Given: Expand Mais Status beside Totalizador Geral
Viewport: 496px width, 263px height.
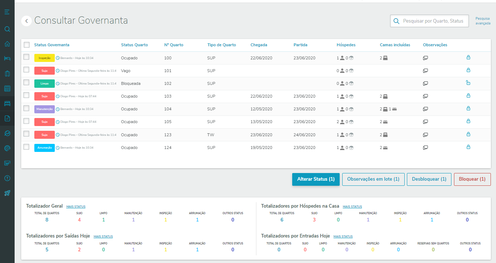Looking at the screenshot, I should [x=76, y=207].
